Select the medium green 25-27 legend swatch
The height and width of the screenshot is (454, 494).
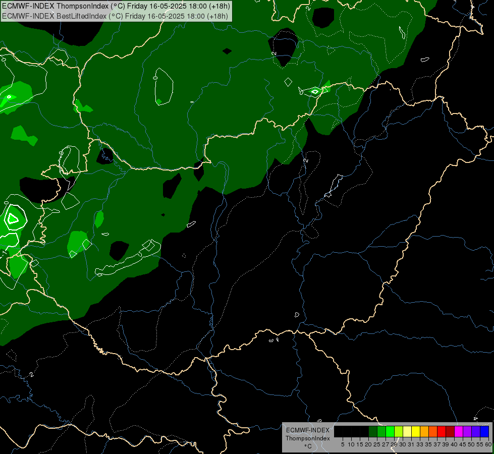381,431
